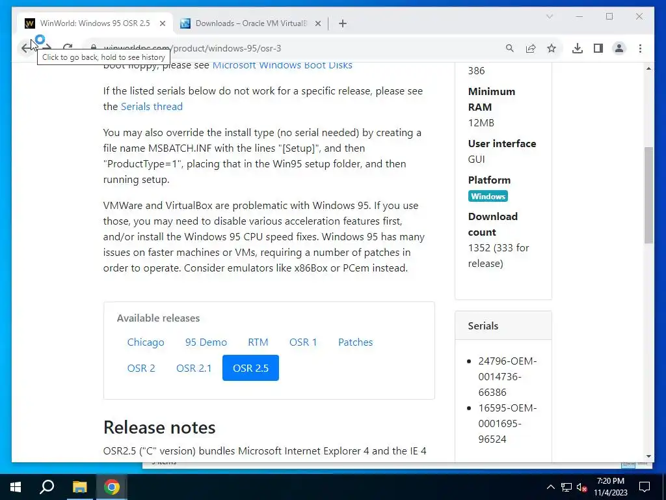This screenshot has width=666, height=500.
Task: Click the serial 24796-OEM-0014736-66386
Action: tap(507, 377)
